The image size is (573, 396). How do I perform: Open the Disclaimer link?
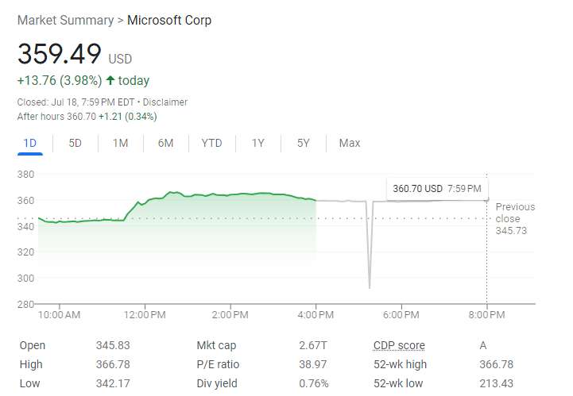point(165,102)
